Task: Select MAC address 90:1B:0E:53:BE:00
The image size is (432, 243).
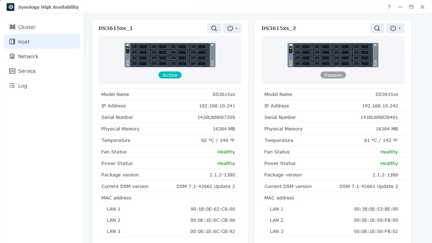Action: (376, 209)
